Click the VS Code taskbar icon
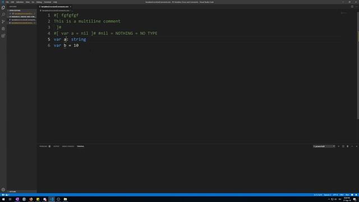This screenshot has height=202, width=359. tap(52, 199)
